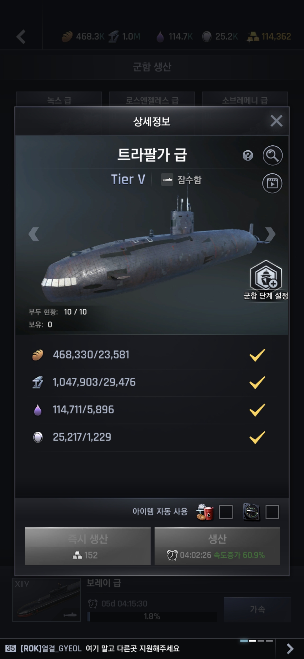
Task: Tap the oil drop resource 114.7K
Action: pyautogui.click(x=160, y=37)
